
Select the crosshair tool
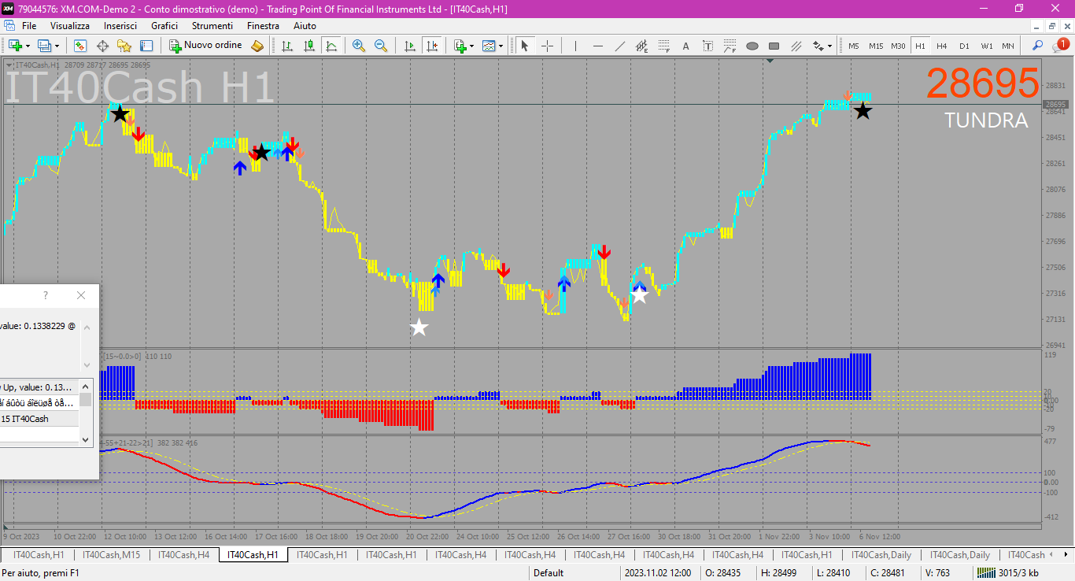547,46
